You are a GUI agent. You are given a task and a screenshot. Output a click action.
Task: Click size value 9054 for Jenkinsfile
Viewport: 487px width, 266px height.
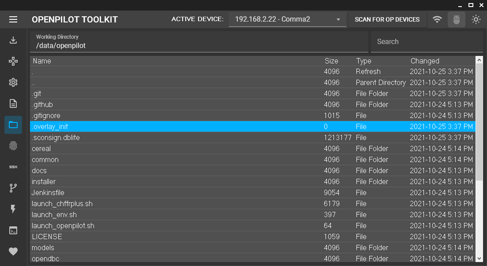point(331,192)
